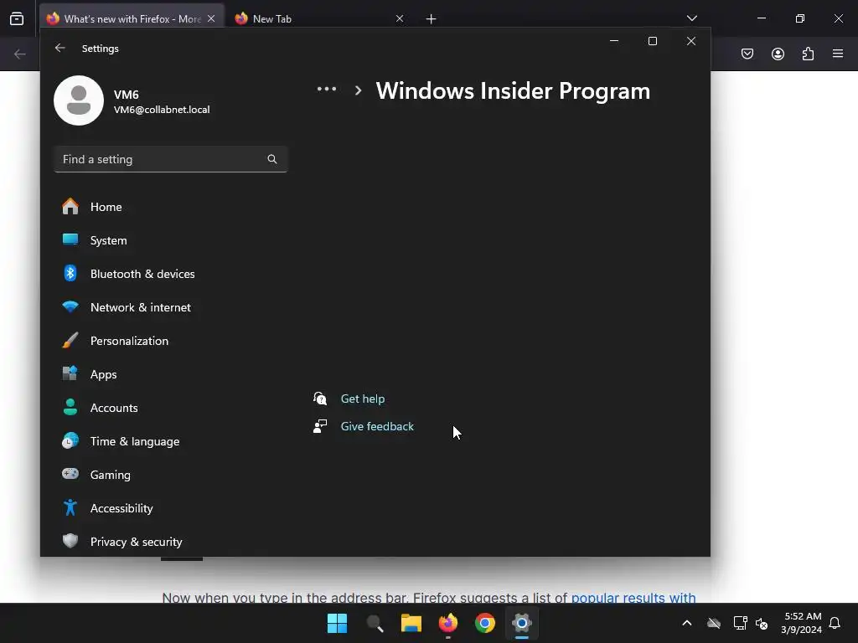Focus the Find a setting search box
Image resolution: width=858 pixels, height=643 pixels.
pyautogui.click(x=171, y=159)
